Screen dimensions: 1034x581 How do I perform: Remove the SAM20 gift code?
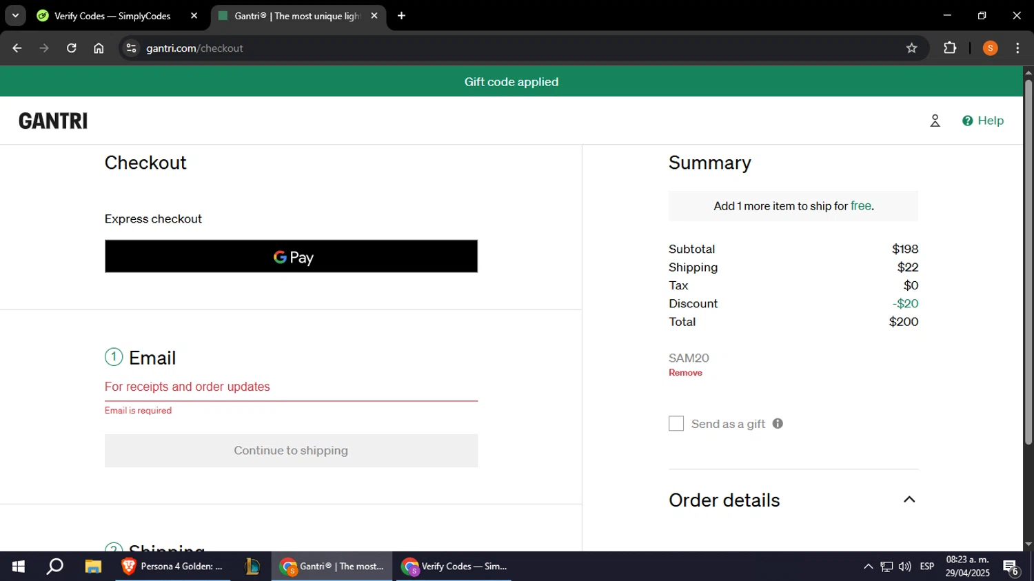[x=685, y=373]
